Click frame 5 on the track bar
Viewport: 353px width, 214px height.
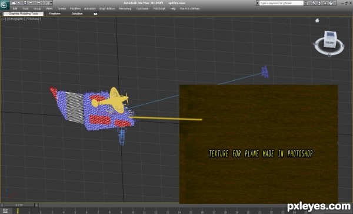point(75,212)
